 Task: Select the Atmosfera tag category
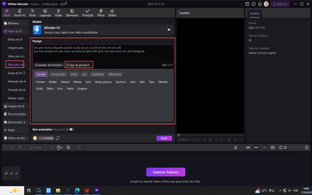[115, 74]
